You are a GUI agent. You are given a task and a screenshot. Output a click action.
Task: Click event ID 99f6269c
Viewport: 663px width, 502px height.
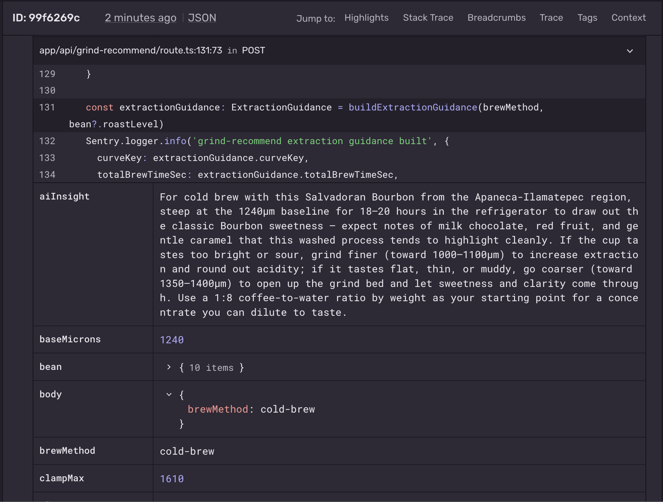pos(46,18)
